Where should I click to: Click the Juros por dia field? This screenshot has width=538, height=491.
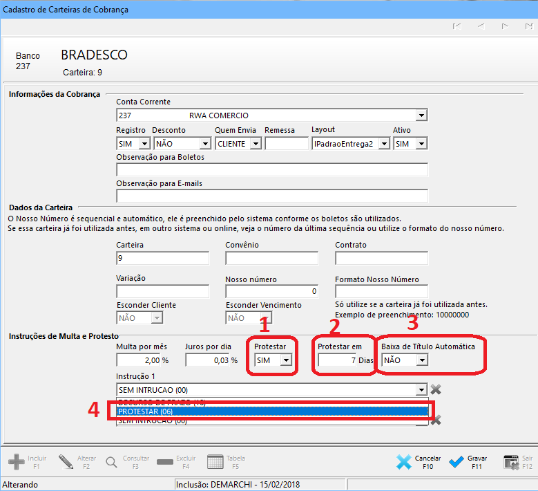[208, 360]
